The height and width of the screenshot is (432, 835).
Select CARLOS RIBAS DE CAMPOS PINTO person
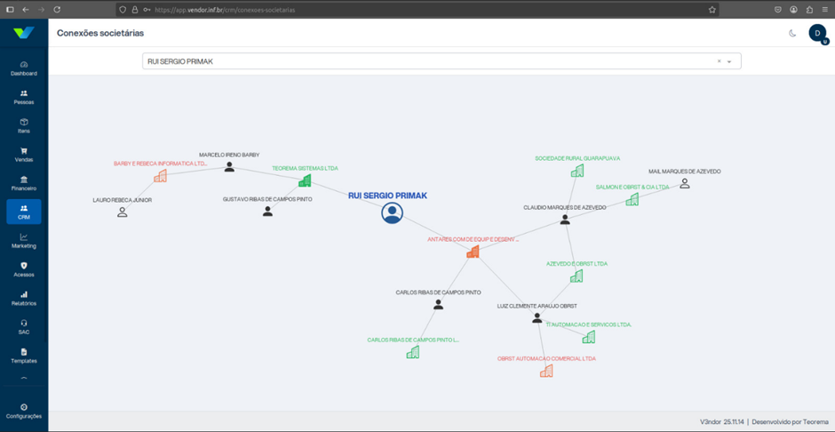point(438,305)
